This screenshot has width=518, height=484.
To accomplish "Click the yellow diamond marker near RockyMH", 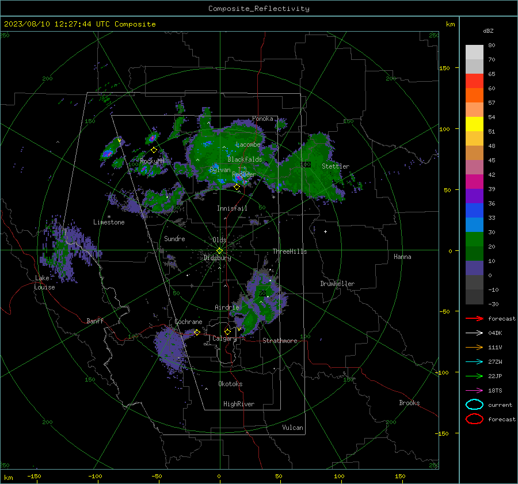I will [x=154, y=150].
